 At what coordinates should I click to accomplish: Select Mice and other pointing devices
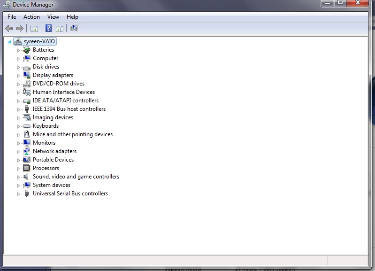(72, 134)
